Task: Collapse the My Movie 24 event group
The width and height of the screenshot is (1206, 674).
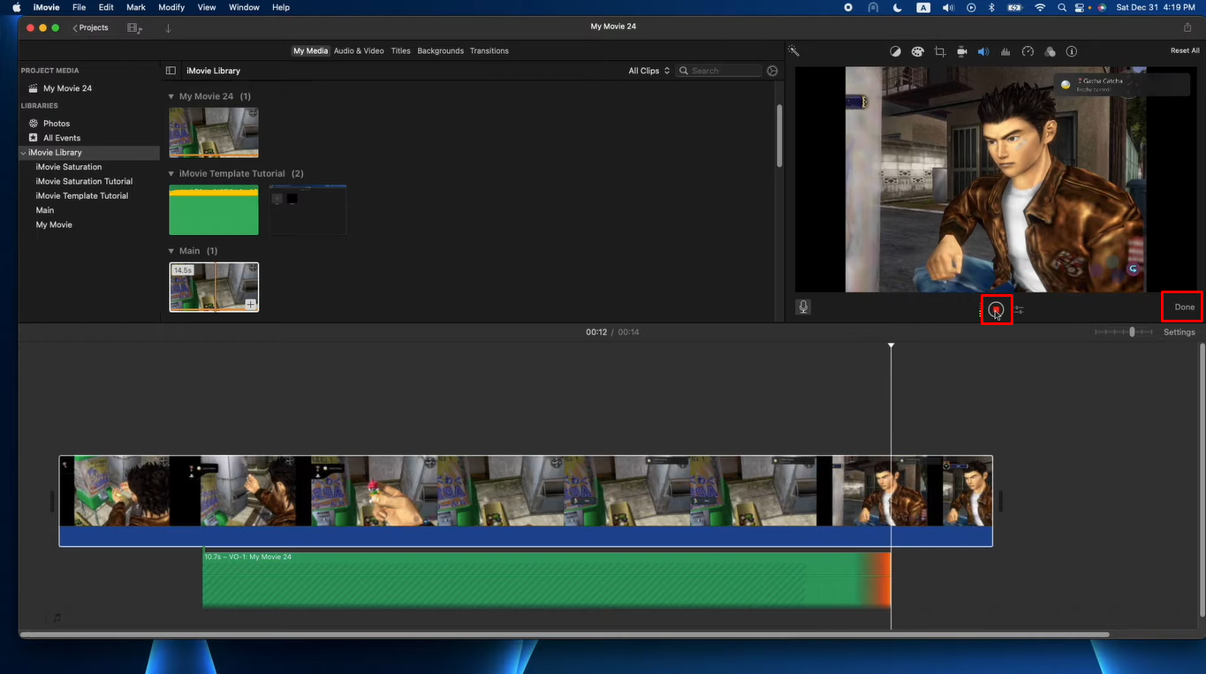Action: (170, 95)
